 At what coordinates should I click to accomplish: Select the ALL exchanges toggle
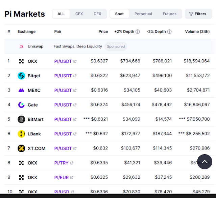(61, 14)
